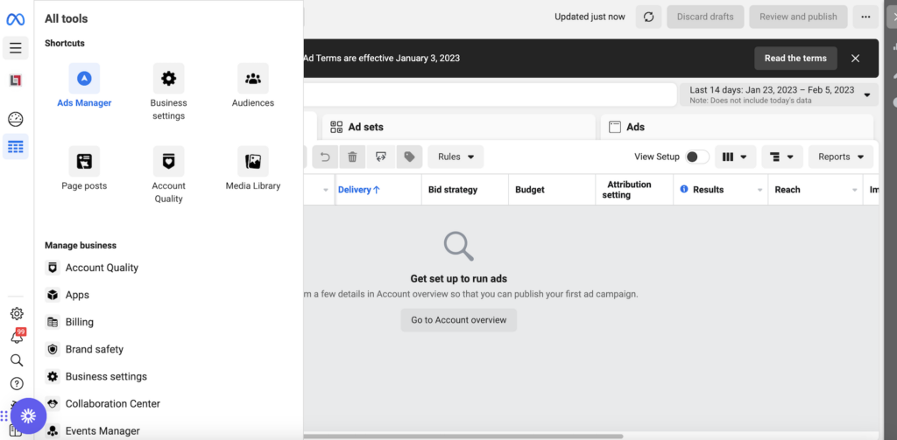Open the columns layout dropdown
The height and width of the screenshot is (440, 897).
coord(735,157)
